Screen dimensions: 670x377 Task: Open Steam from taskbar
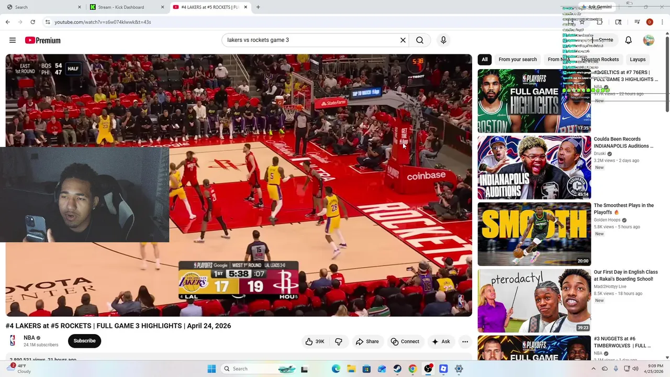397,369
